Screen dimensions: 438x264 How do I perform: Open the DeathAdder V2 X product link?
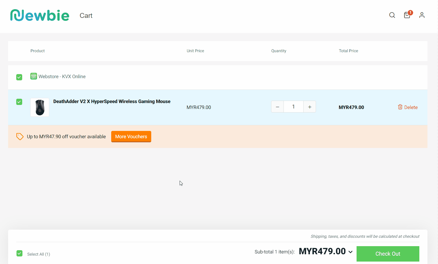tap(112, 101)
